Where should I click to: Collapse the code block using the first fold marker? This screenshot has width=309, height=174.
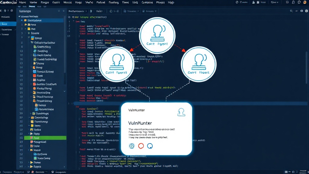coord(74,21)
